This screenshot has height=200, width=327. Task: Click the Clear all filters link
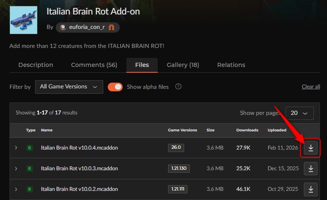[311, 87]
